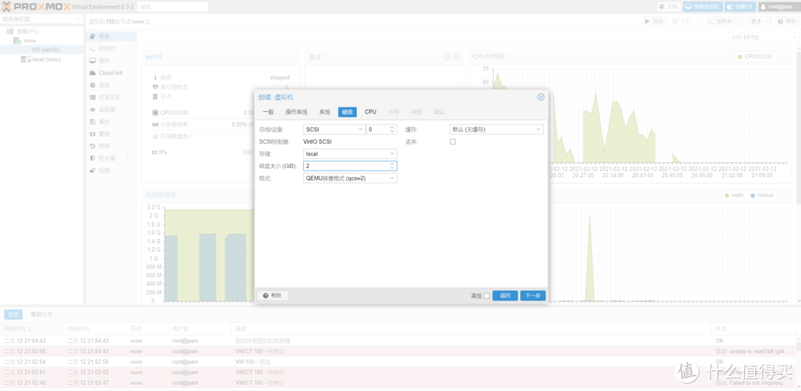Click the Create VM monitor icon button
The image size is (801, 391).
click(x=702, y=7)
